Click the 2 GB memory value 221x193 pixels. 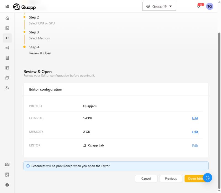tap(86, 132)
